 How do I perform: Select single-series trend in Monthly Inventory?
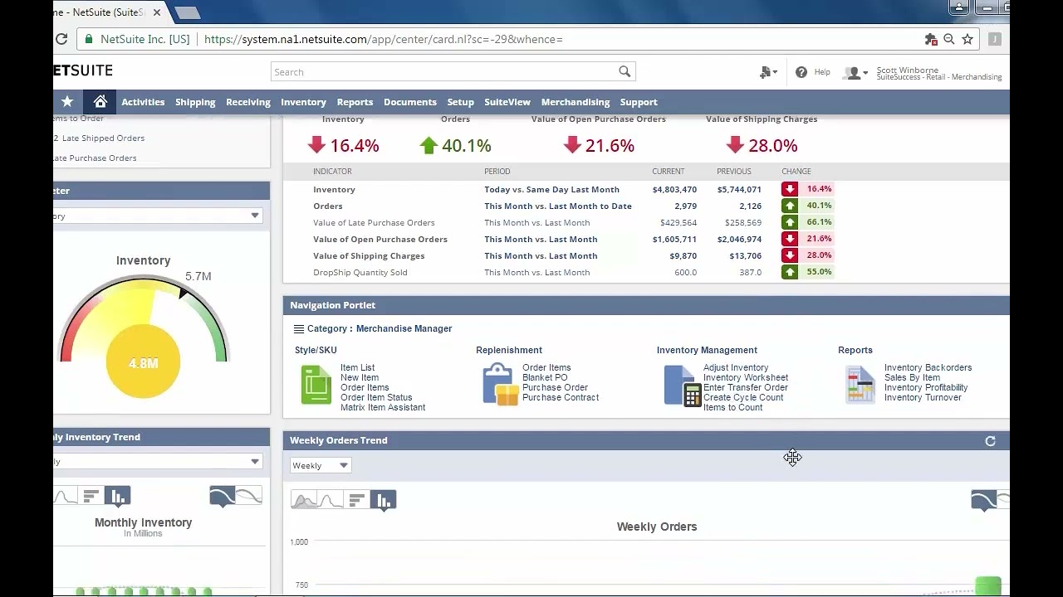tap(223, 496)
